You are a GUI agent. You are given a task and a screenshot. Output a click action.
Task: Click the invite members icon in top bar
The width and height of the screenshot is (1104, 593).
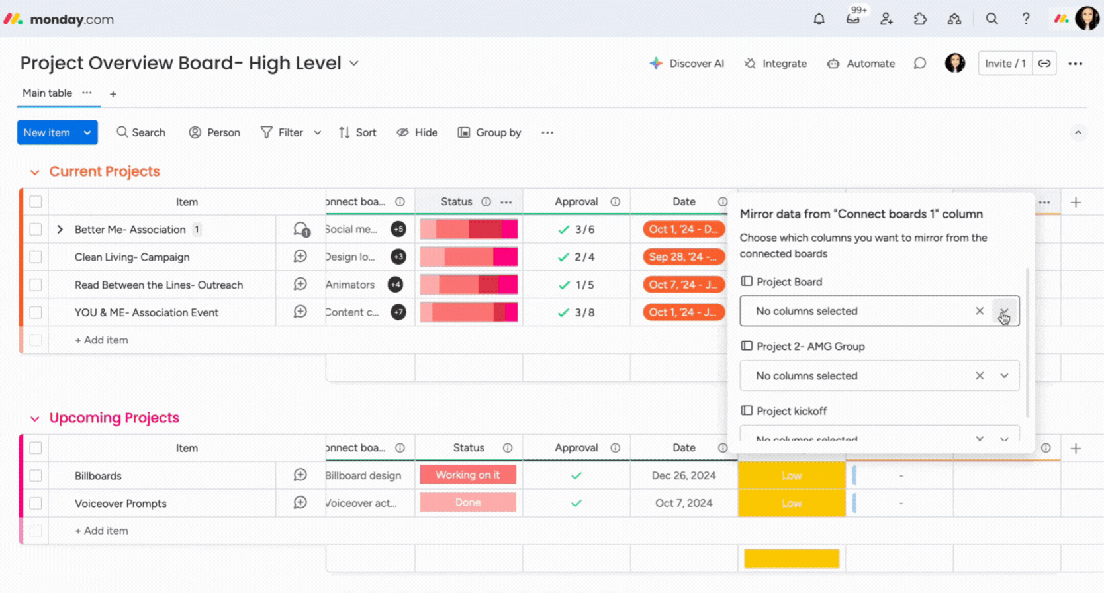coord(886,19)
